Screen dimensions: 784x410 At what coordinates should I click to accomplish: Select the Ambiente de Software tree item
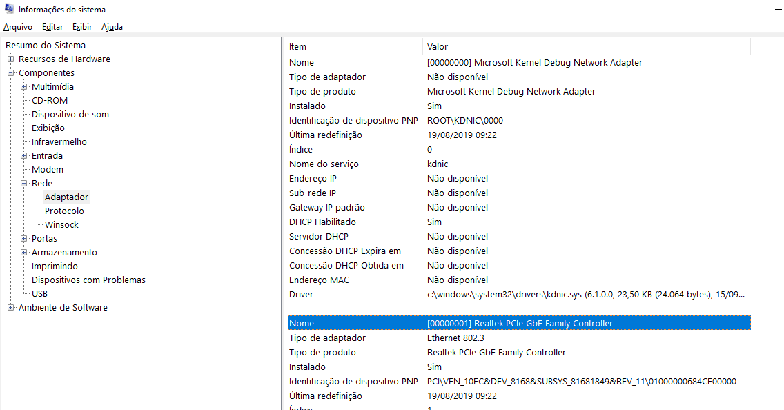point(63,308)
